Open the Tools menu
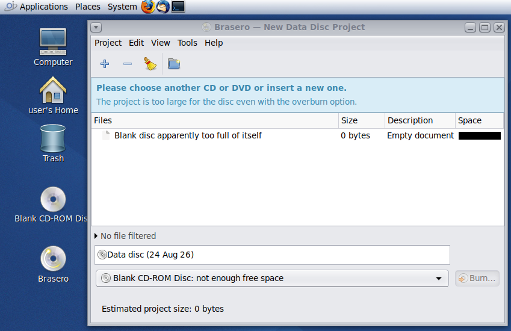This screenshot has width=511, height=331. coord(187,43)
